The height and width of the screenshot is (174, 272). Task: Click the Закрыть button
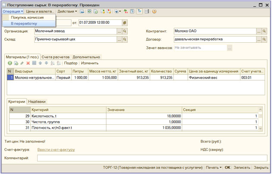pyautogui.click(x=261, y=168)
